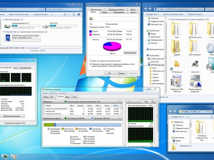The height and width of the screenshot is (160, 214).
Task: Open Resource Monitor icon on taskbar
Action: 14,157
